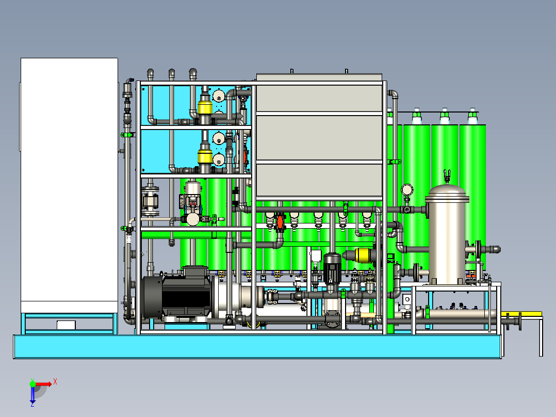Pick the lower yellow valve actuator in frame
Viewport: 556px width, 417px height.
tap(205, 156)
